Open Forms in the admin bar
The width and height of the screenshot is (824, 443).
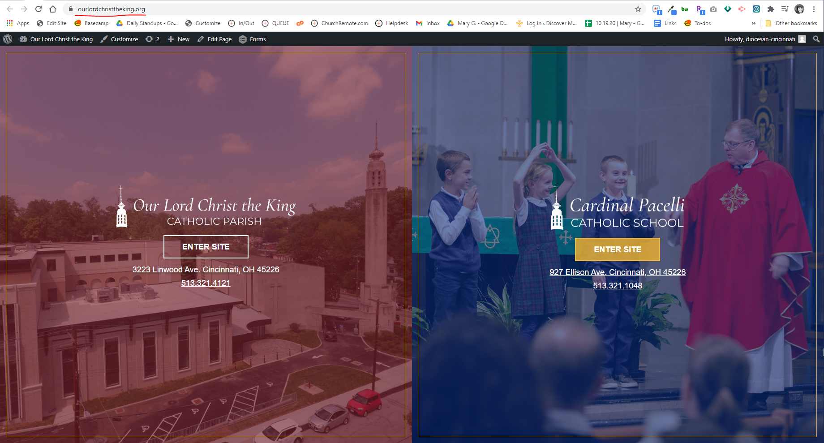point(253,39)
